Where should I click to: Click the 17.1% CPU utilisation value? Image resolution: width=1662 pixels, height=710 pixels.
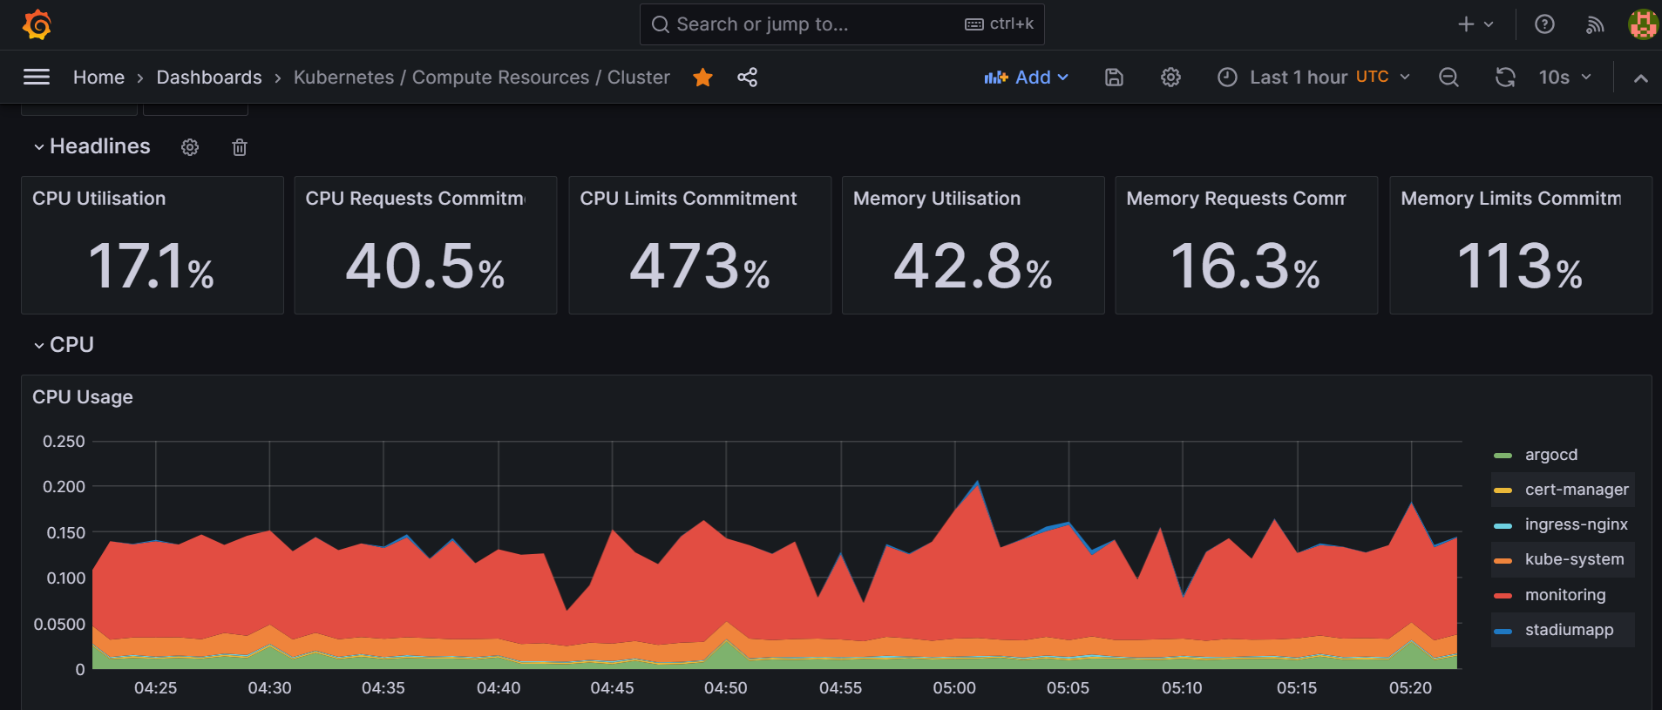pos(152,266)
